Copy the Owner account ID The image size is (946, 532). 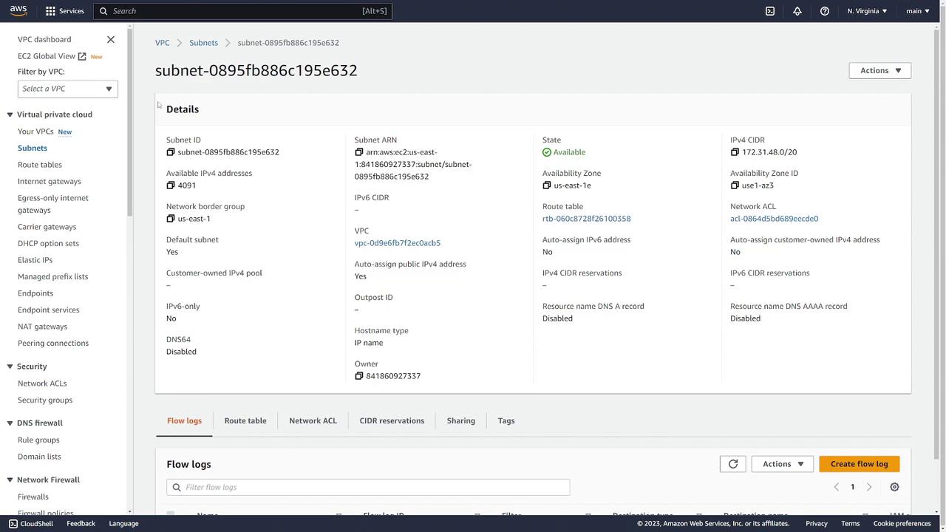[x=359, y=376]
